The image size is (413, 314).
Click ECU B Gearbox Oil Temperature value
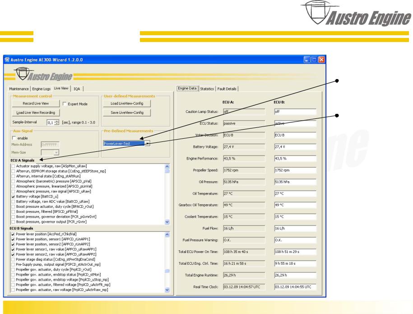[295, 205]
